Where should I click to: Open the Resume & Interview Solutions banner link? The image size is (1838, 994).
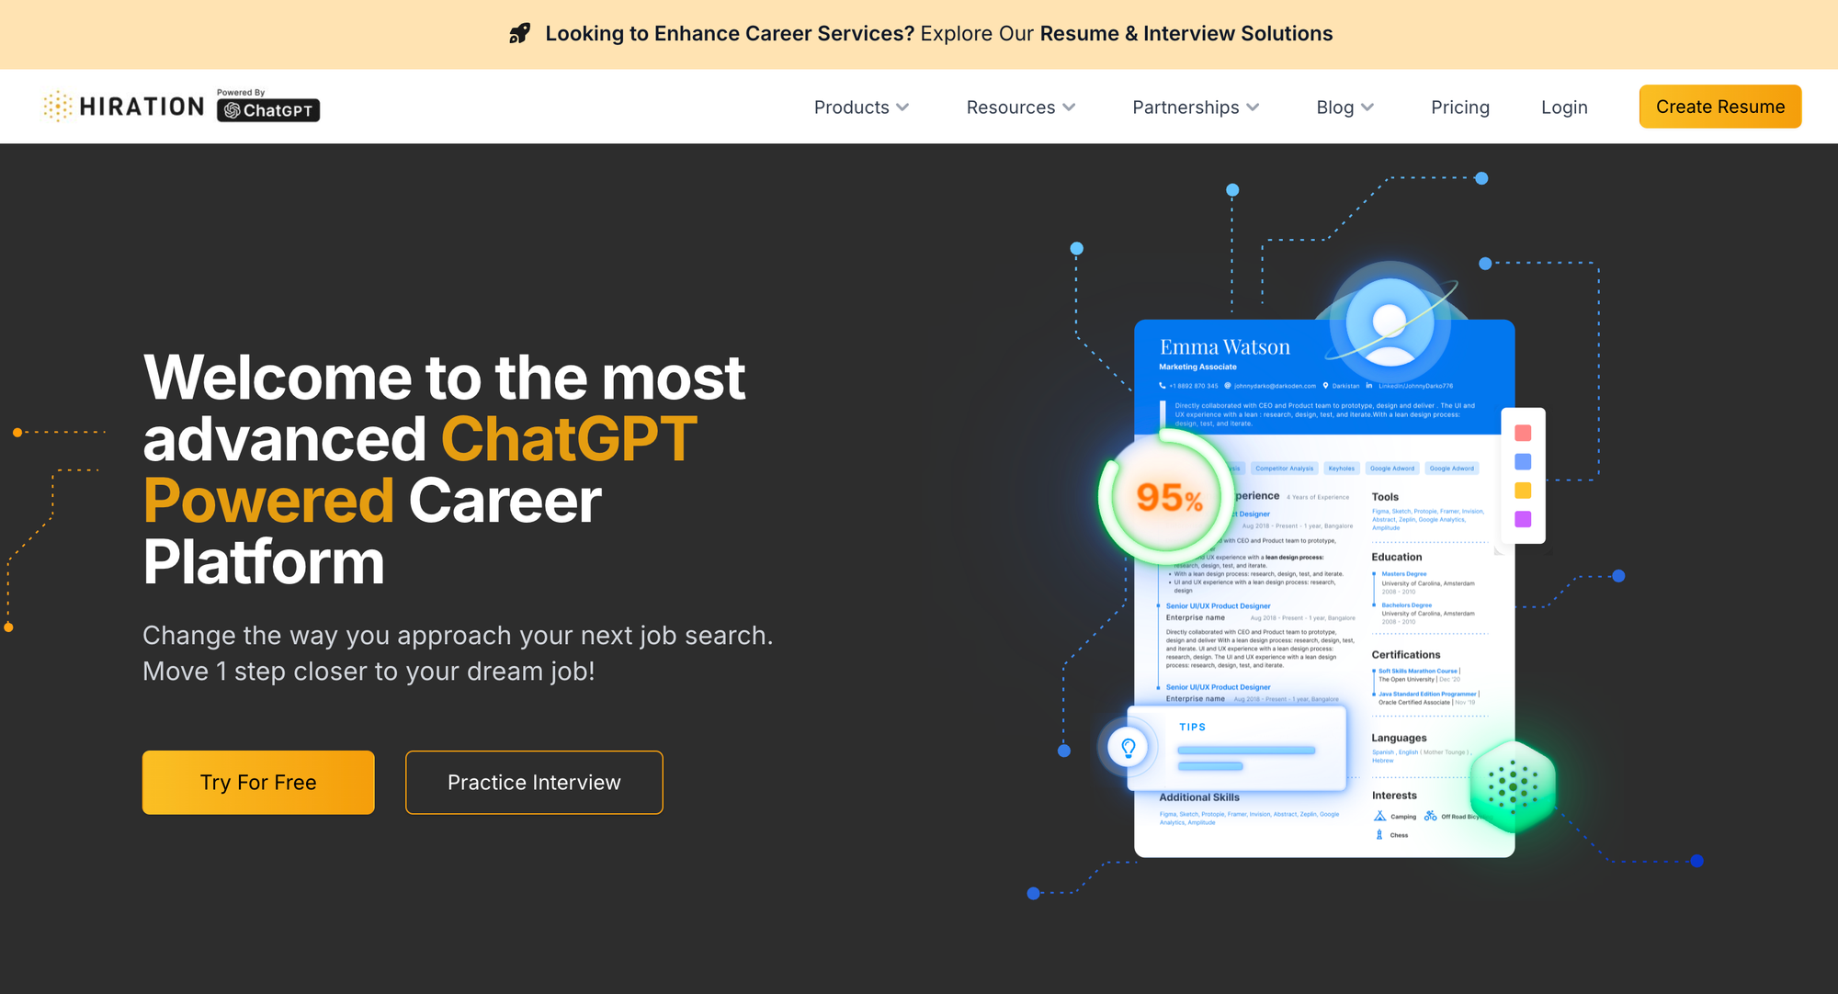[1186, 34]
